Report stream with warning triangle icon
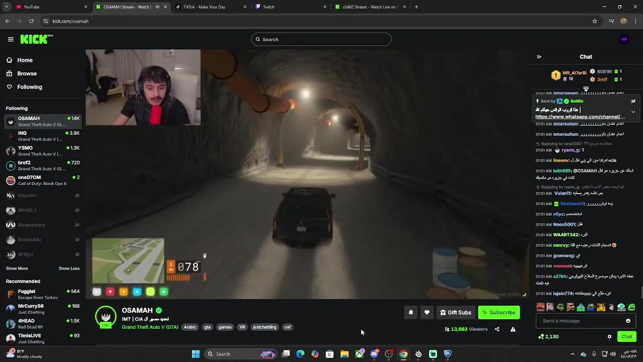The height and width of the screenshot is (362, 643). (x=513, y=329)
